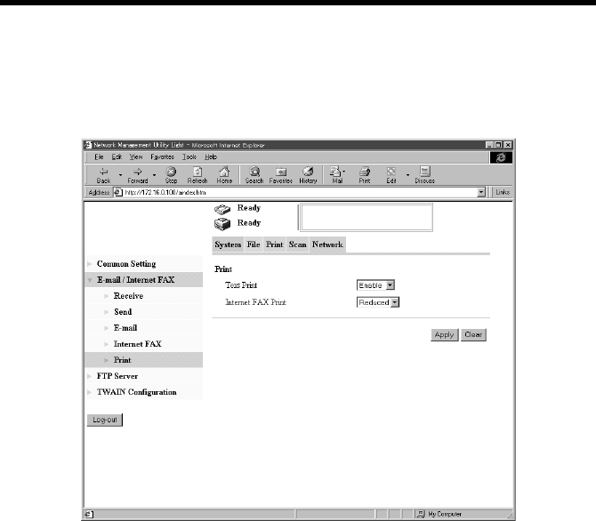Click the Internet Explorer logo throbber
596x521 pixels.
coord(501,157)
